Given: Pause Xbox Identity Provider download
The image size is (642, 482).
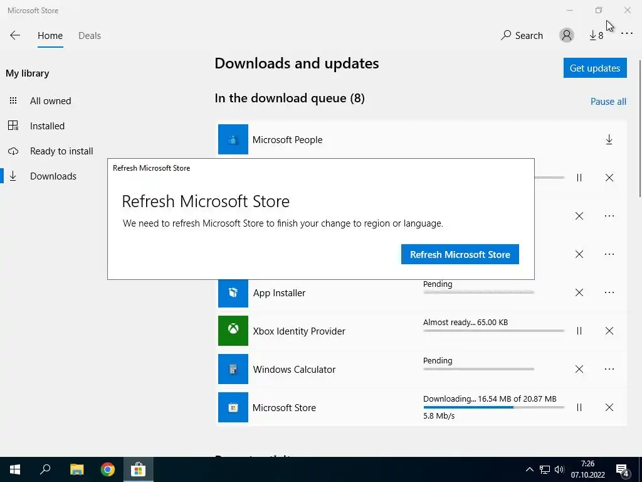Looking at the screenshot, I should point(579,331).
